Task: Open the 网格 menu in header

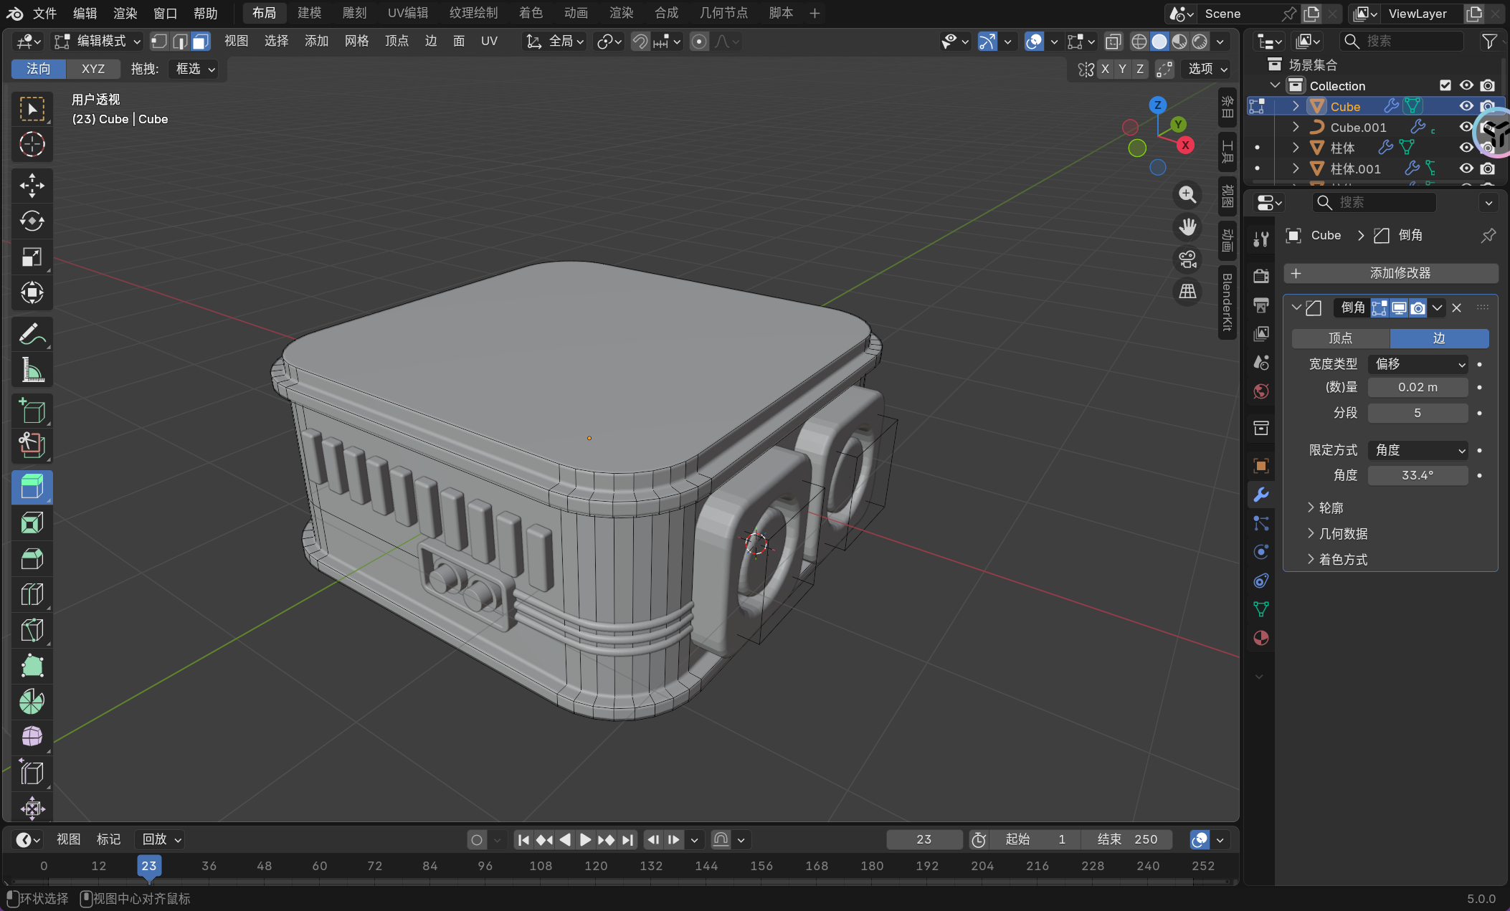Action: [356, 42]
